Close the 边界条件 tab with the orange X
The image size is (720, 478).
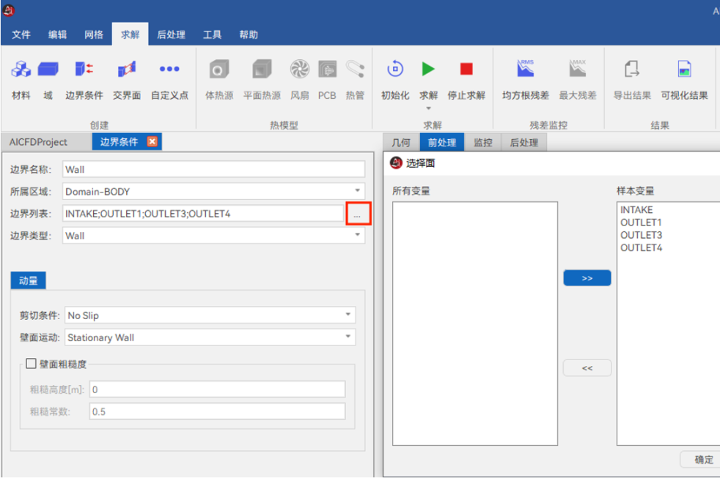tap(152, 141)
